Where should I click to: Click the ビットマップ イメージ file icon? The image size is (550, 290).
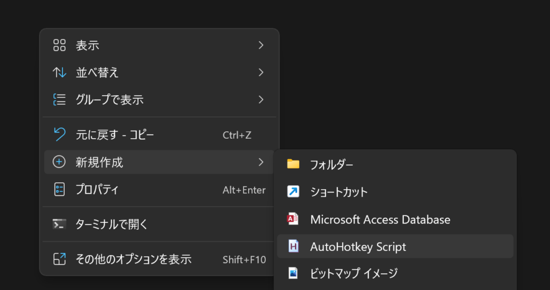click(x=293, y=273)
